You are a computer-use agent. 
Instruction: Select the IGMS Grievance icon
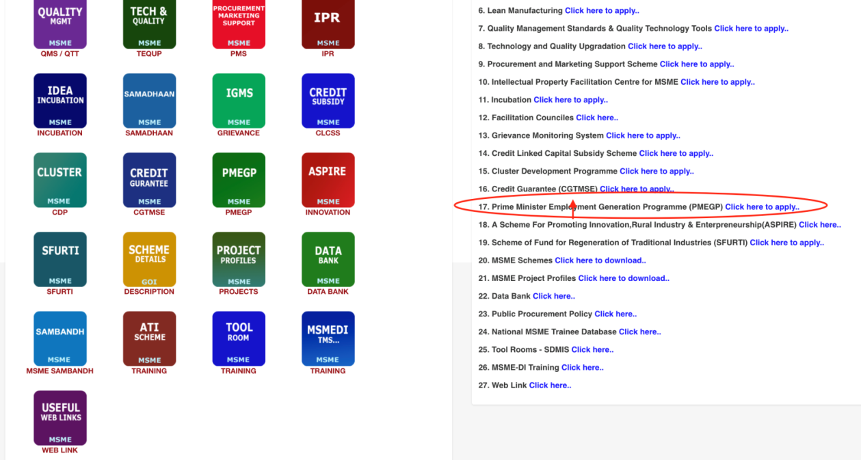tap(239, 101)
